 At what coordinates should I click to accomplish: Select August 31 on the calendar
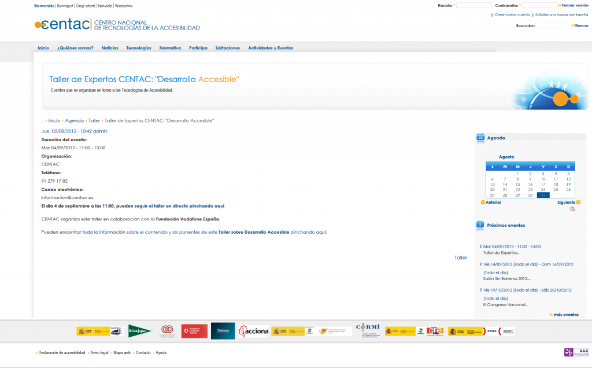point(542,195)
